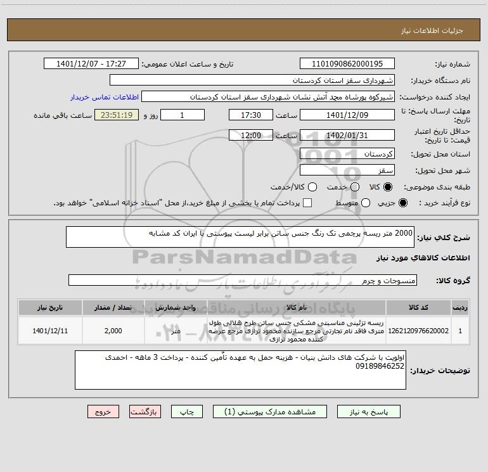Viewport: 488px width, 472px height.
Task: Click the کد کالا column header
Action: [x=418, y=307]
